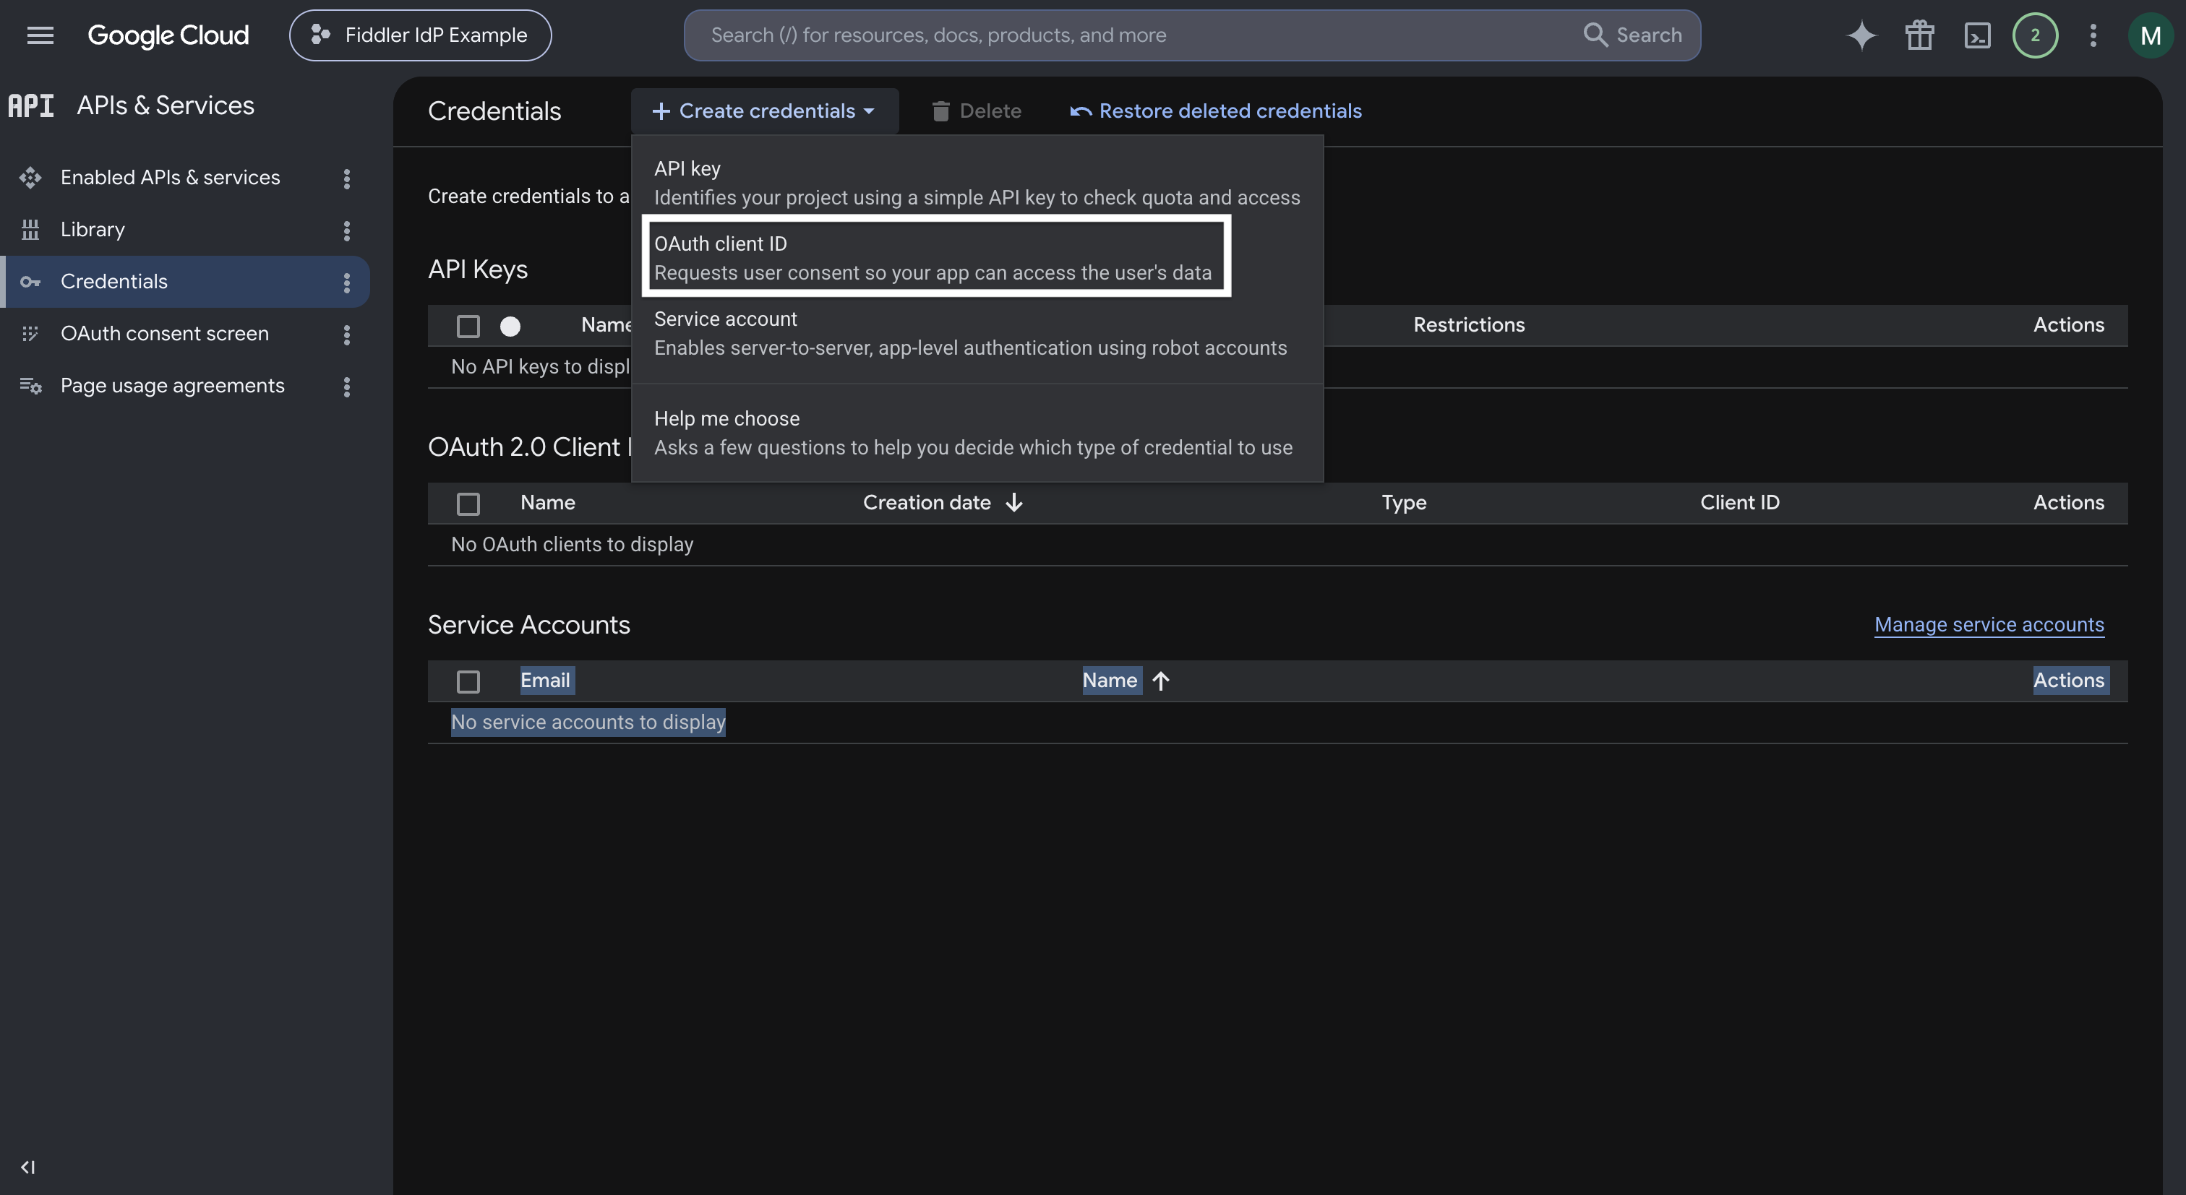The height and width of the screenshot is (1195, 2186).
Task: Toggle the Create credentials dropdown
Action: pyautogui.click(x=765, y=111)
